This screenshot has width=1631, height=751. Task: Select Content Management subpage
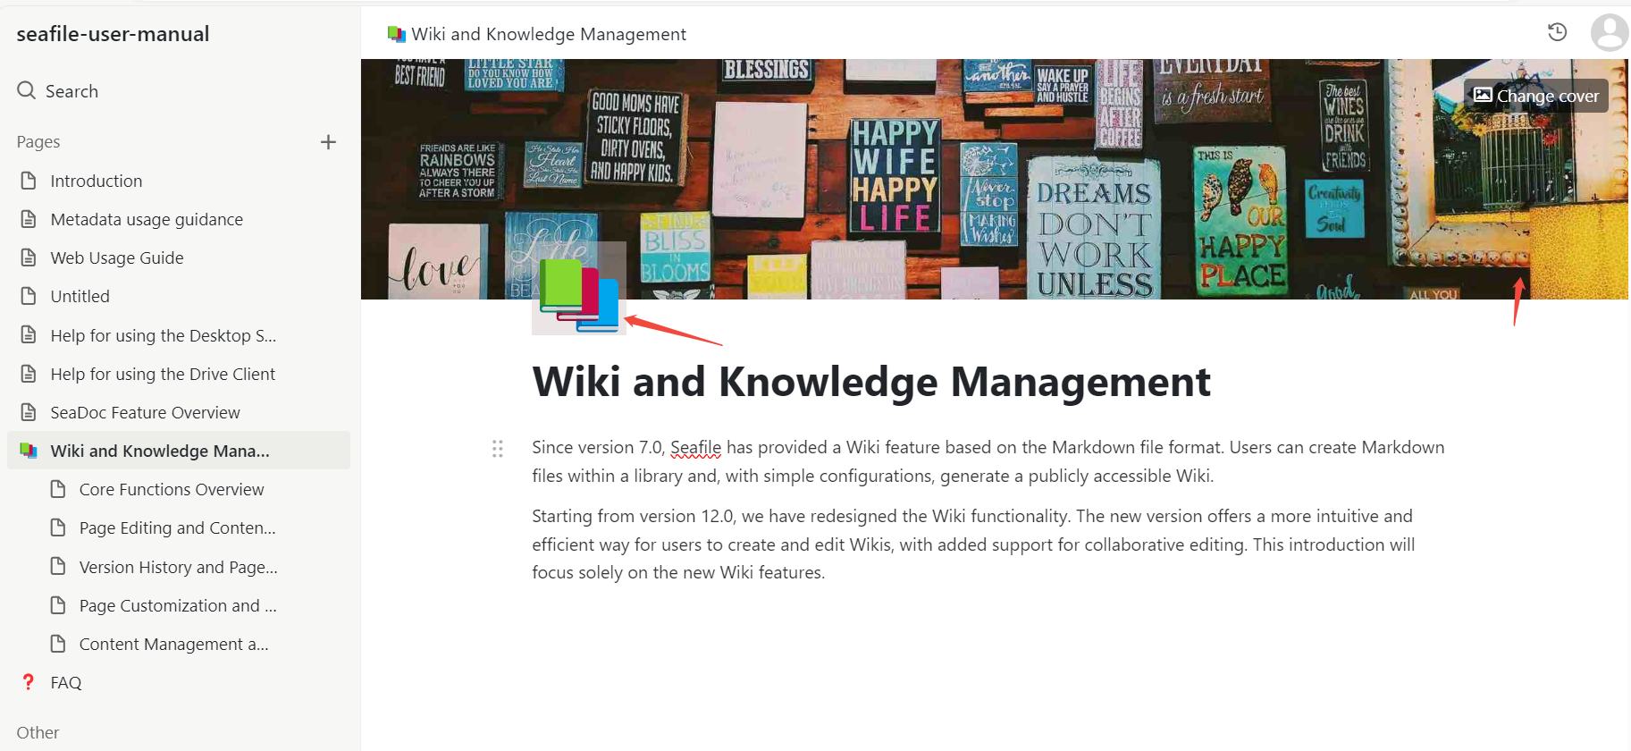tap(174, 644)
